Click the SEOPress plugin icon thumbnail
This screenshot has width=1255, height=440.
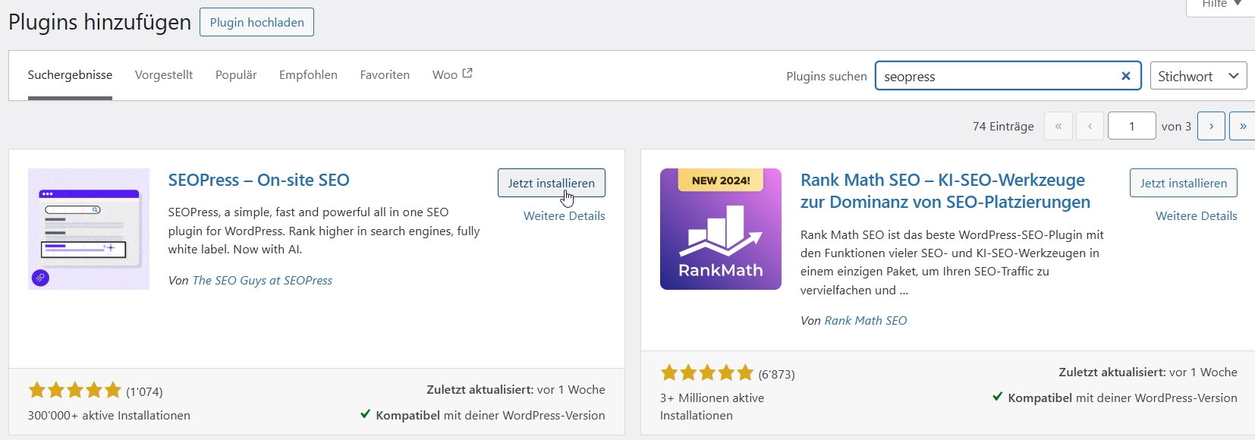pos(89,229)
